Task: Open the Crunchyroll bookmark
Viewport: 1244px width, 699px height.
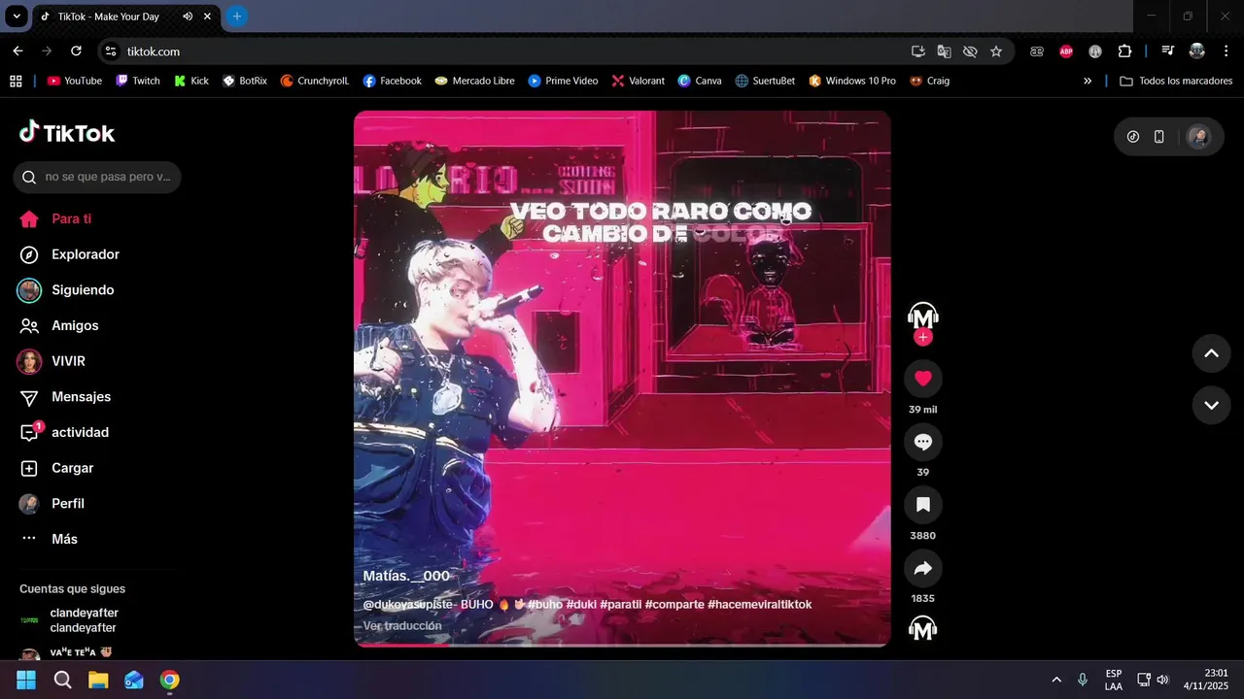Action: (314, 81)
